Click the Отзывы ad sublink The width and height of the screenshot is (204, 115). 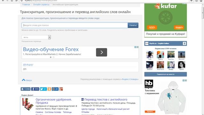pyautogui.click(x=85, y=112)
